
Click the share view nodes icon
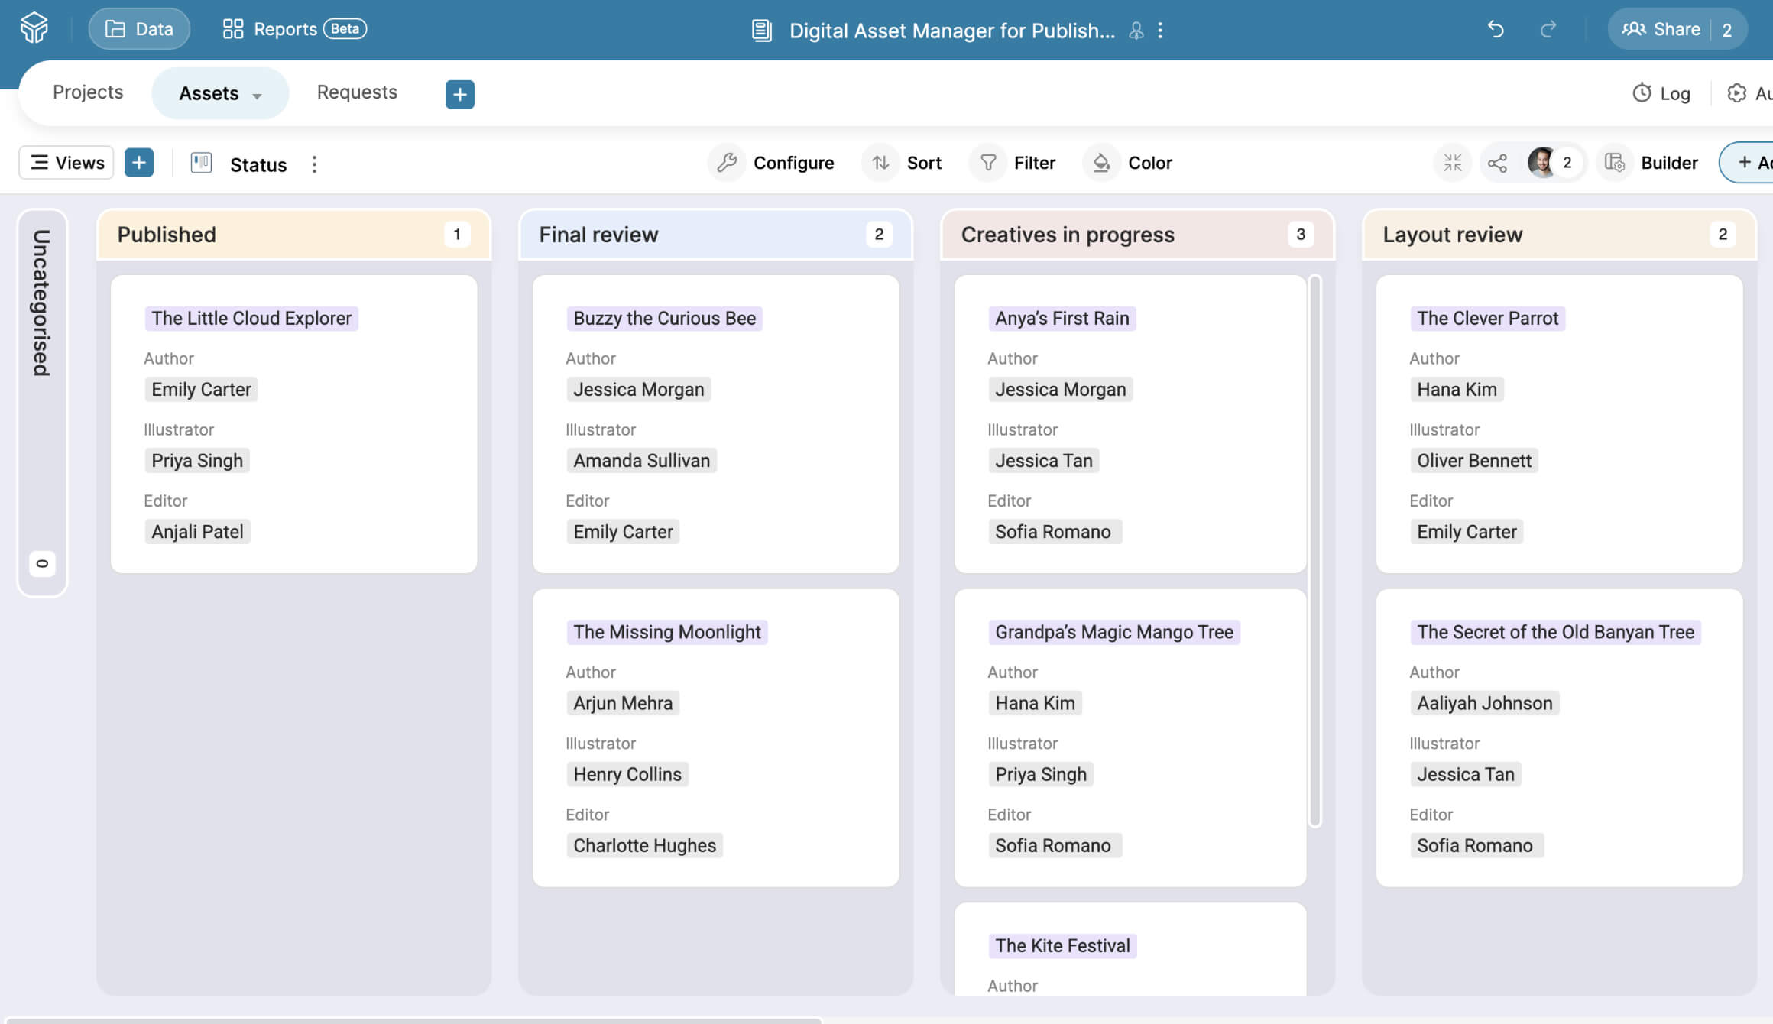click(1497, 163)
